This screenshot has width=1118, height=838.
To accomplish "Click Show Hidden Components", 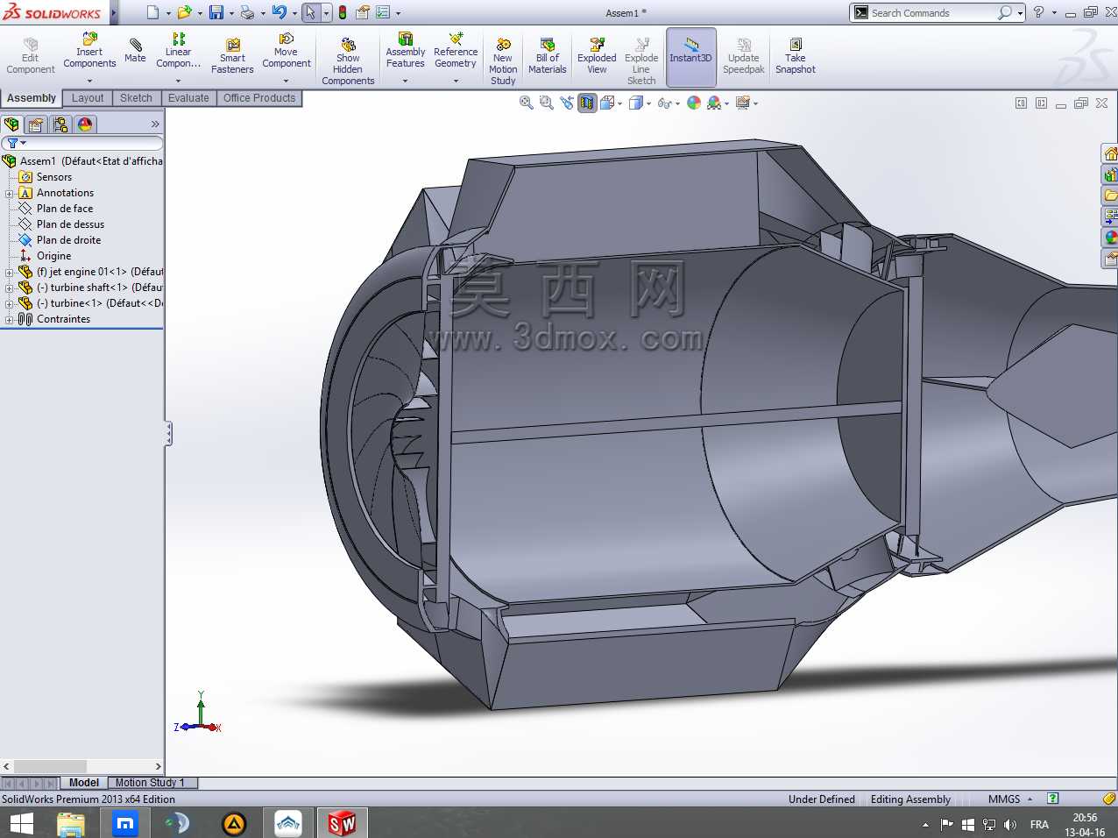I will pyautogui.click(x=348, y=60).
